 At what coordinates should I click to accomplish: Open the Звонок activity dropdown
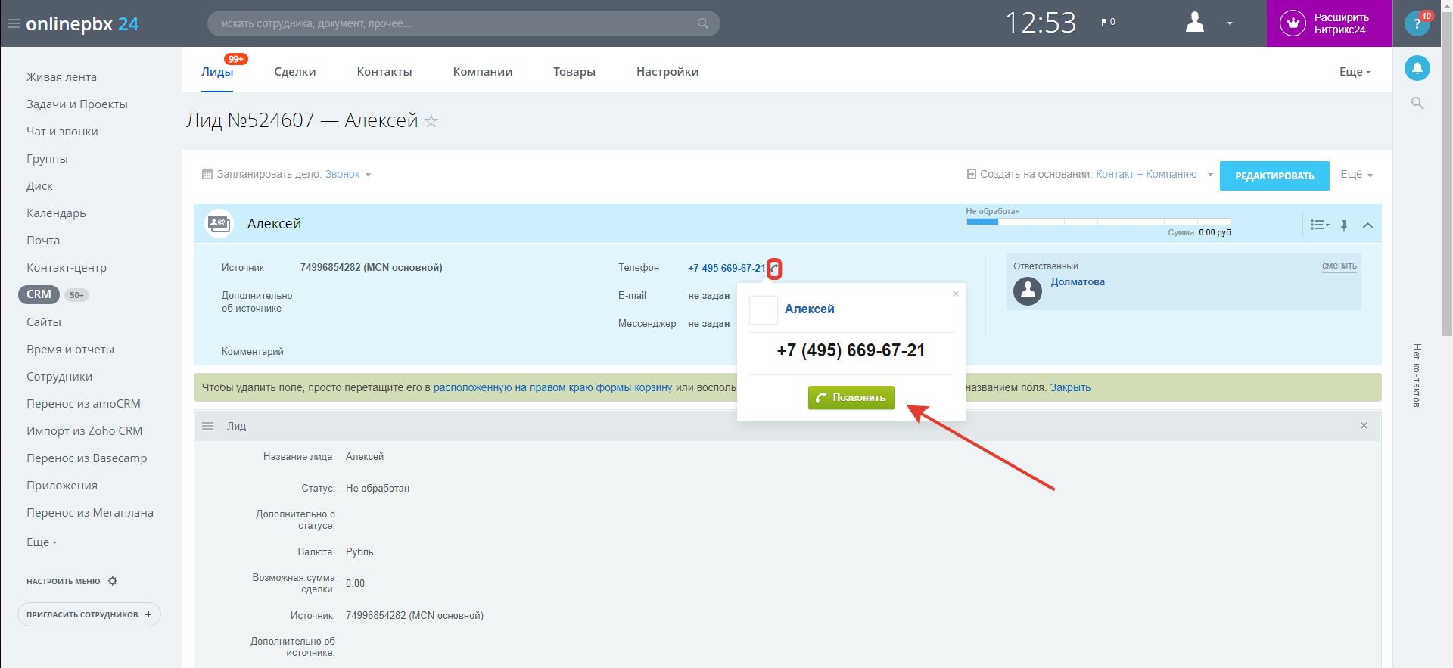coord(347,174)
